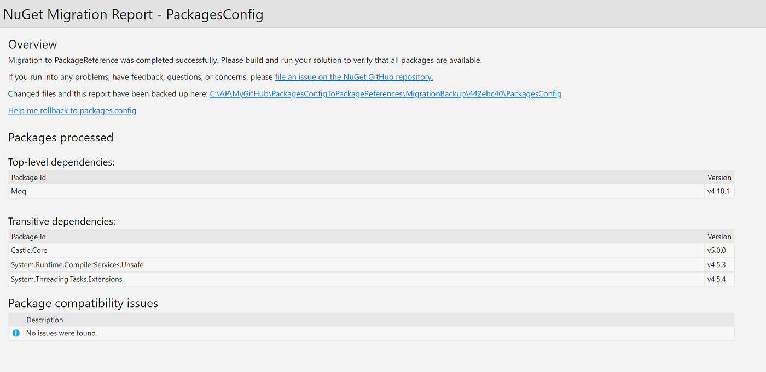This screenshot has width=766, height=372.
Task: Open the MigrationBackup folder path link
Action: 385,93
